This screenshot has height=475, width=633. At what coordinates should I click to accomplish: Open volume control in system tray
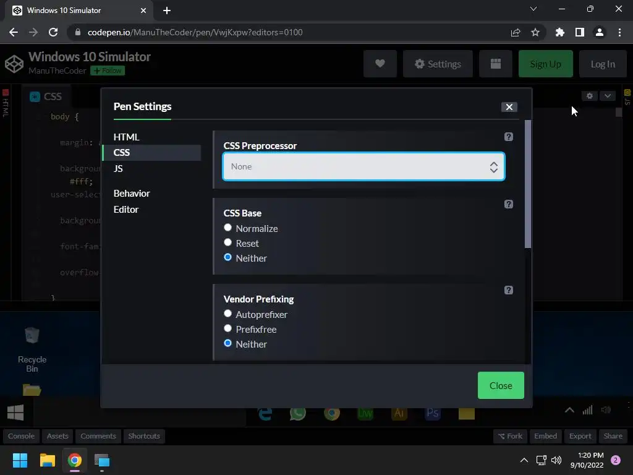pos(556,460)
